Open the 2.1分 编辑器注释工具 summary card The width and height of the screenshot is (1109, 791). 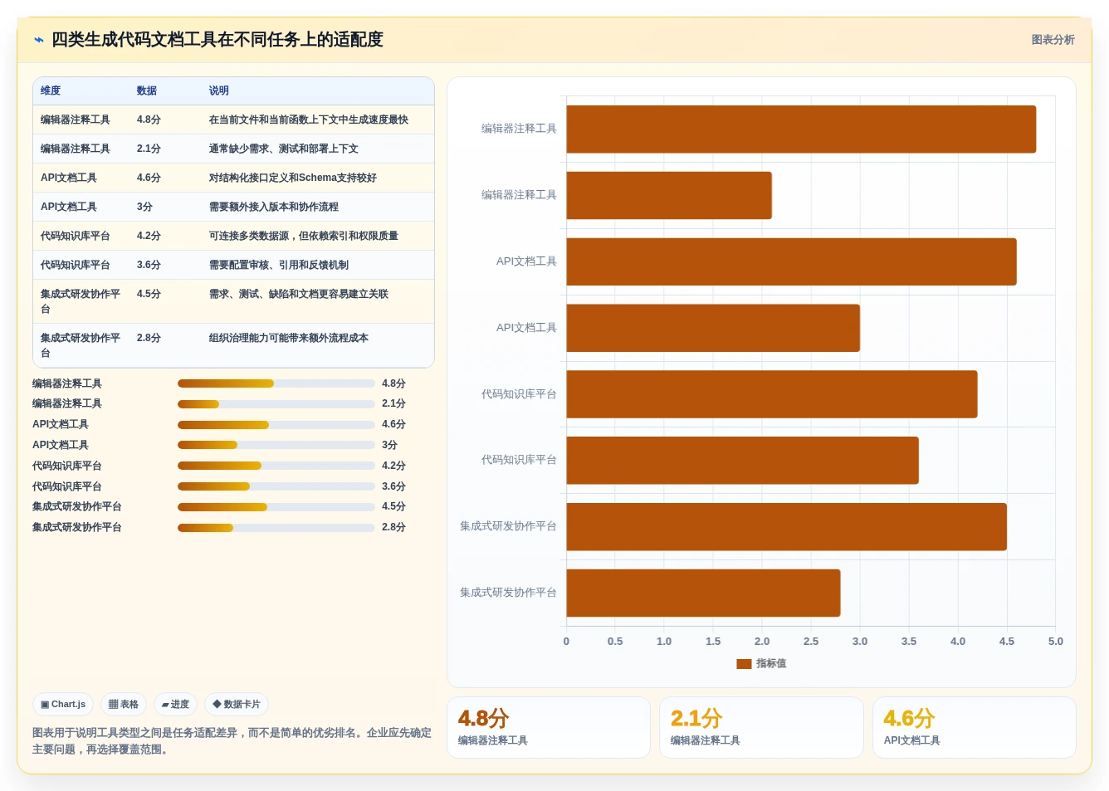761,727
